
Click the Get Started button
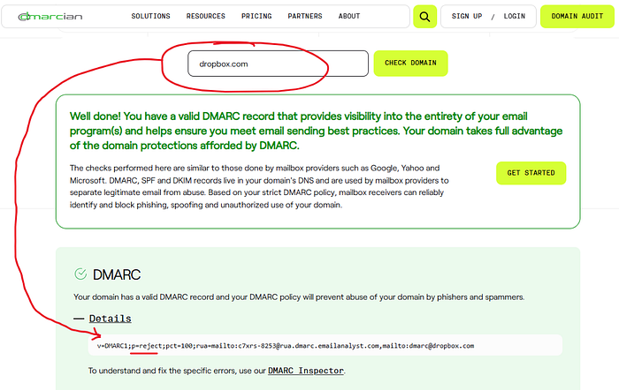pyautogui.click(x=531, y=173)
